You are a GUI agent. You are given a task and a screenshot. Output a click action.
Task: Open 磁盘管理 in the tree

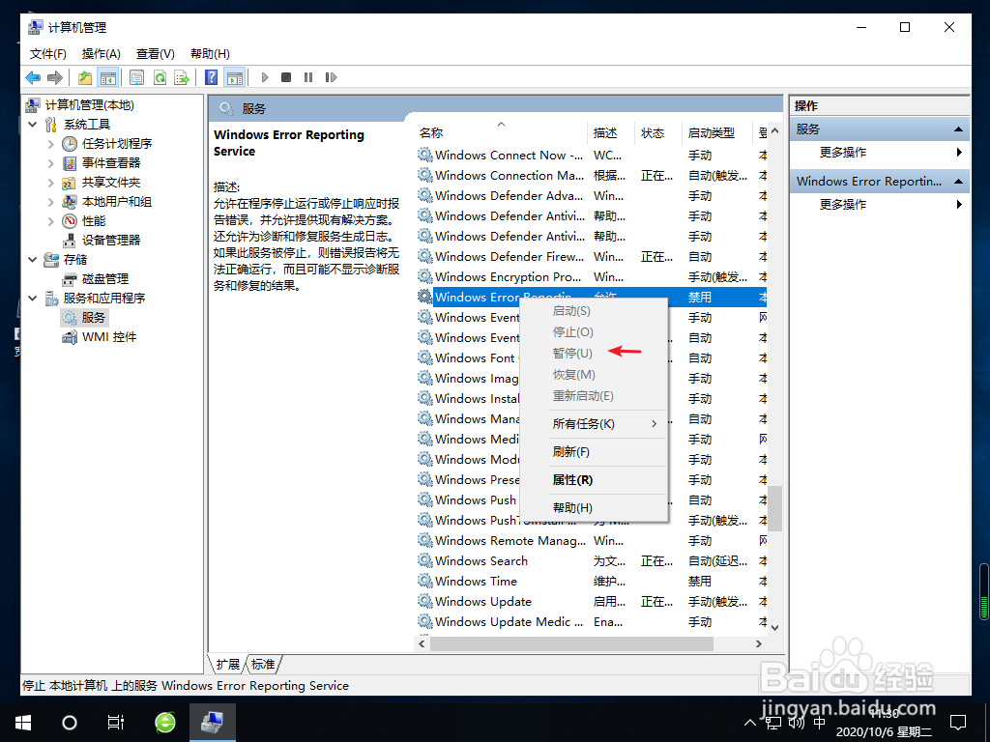[x=105, y=279]
